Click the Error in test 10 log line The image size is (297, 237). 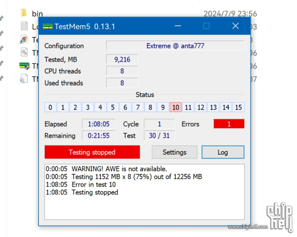pos(81,184)
